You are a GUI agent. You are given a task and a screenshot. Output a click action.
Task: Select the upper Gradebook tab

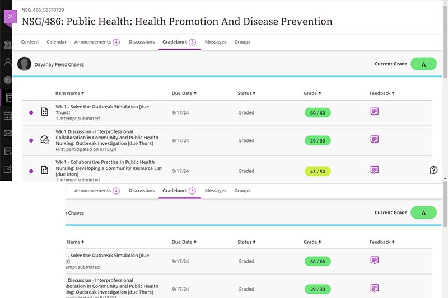(175, 42)
